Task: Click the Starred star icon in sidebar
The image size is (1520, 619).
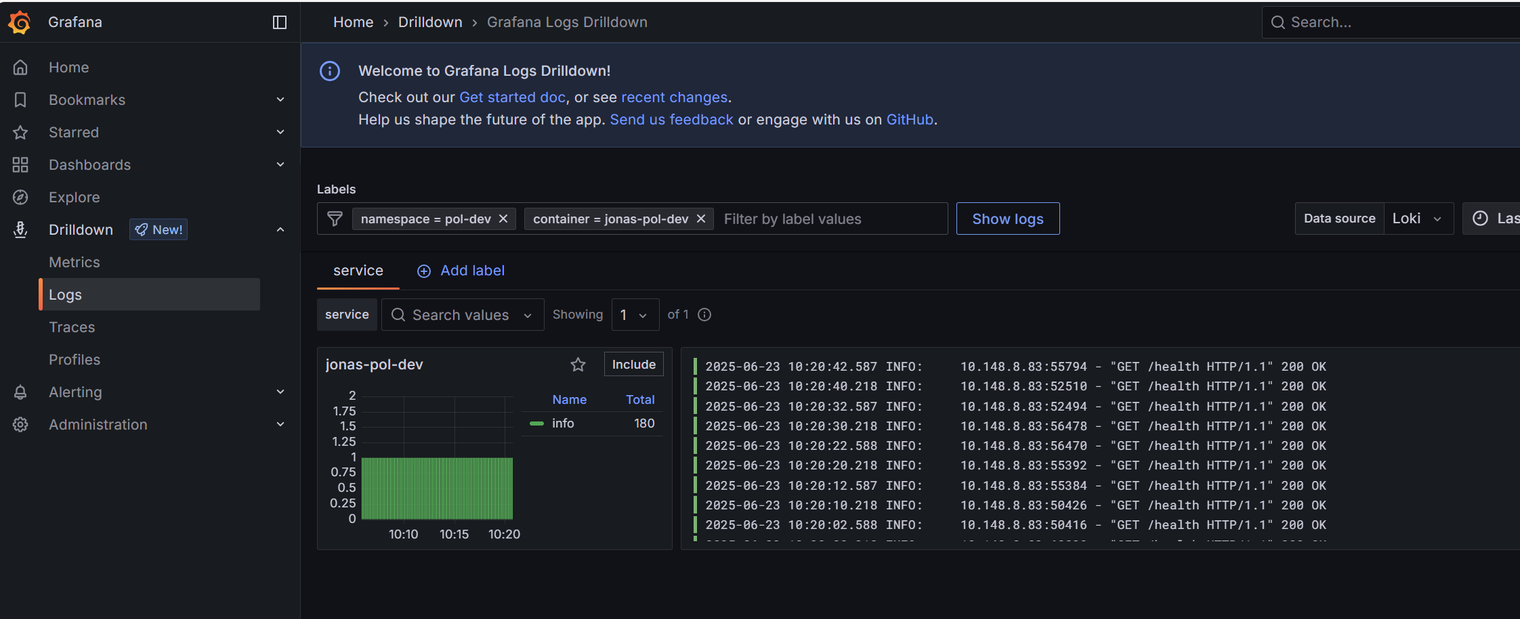Action: 20,133
